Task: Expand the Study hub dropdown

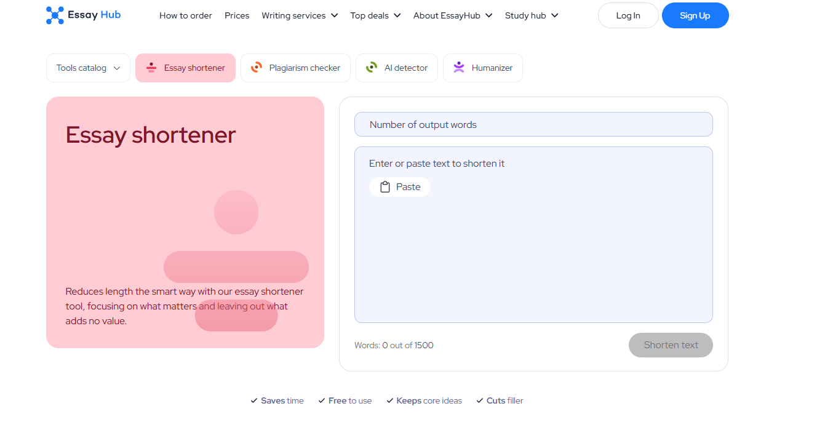Action: tap(532, 15)
